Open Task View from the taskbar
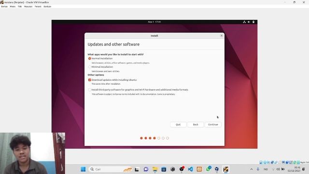Image resolution: width=309 pixels, height=174 pixels. (x=137, y=169)
